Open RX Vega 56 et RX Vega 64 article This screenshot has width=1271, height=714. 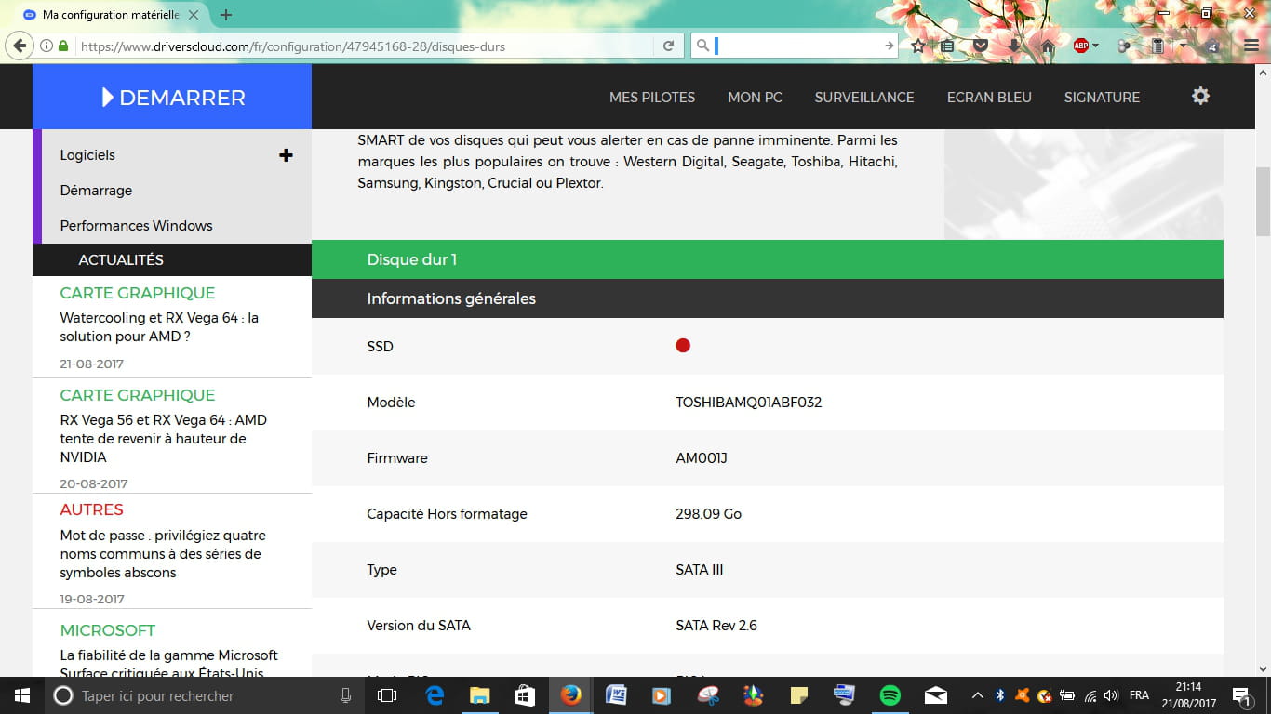coord(163,439)
